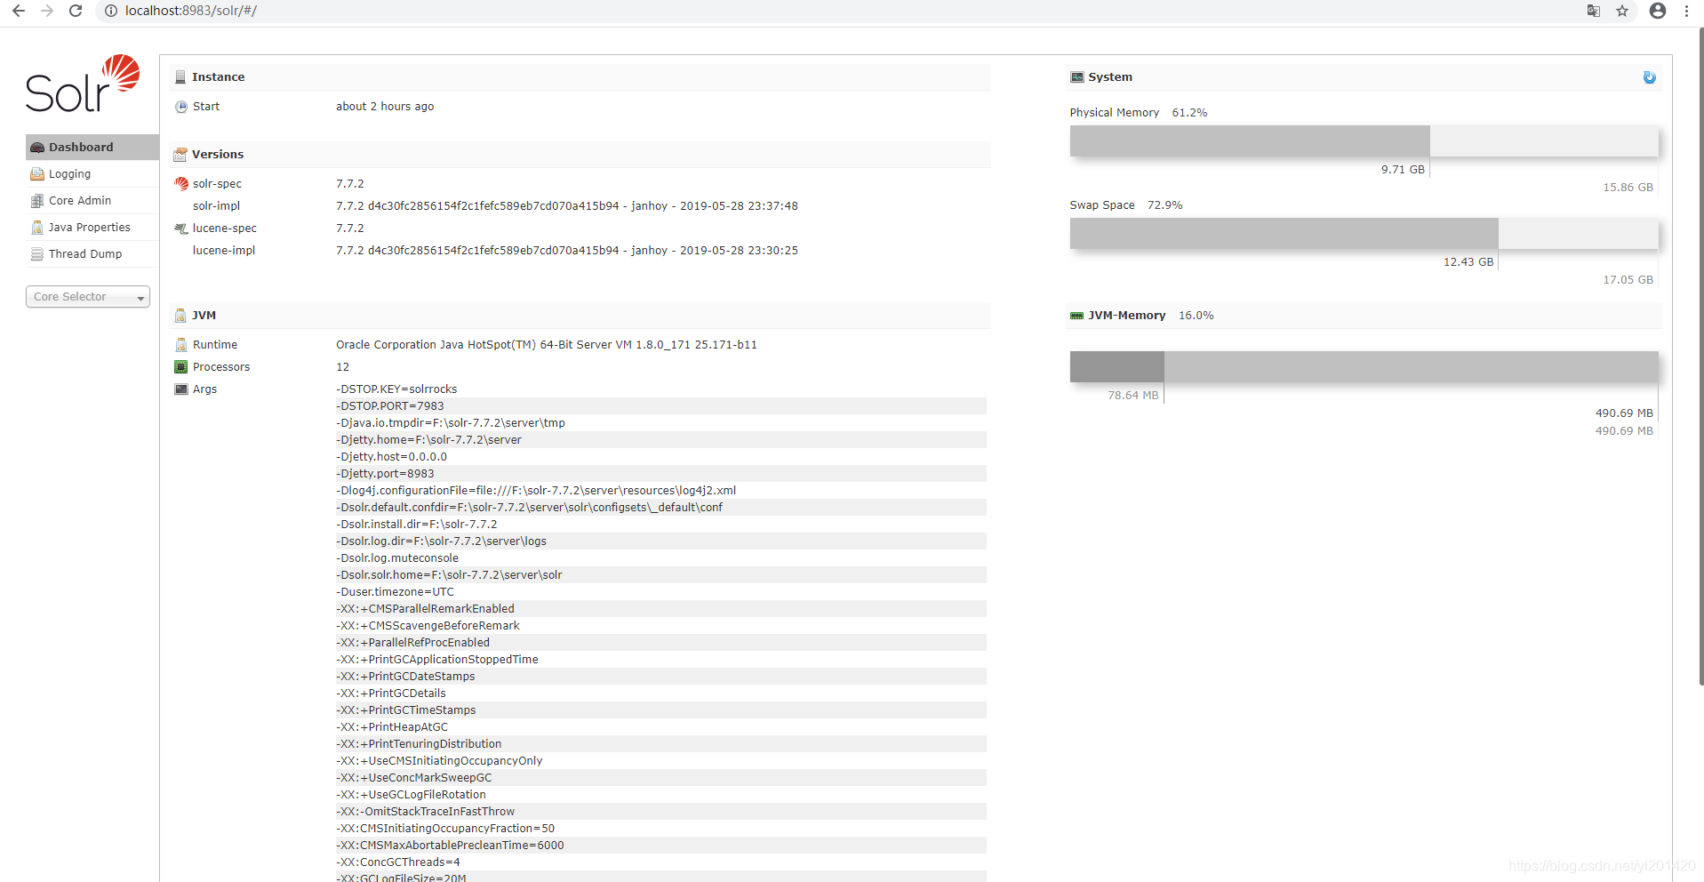
Task: Select the -Dsolr.log.muteconsole argument
Action: coord(397,558)
